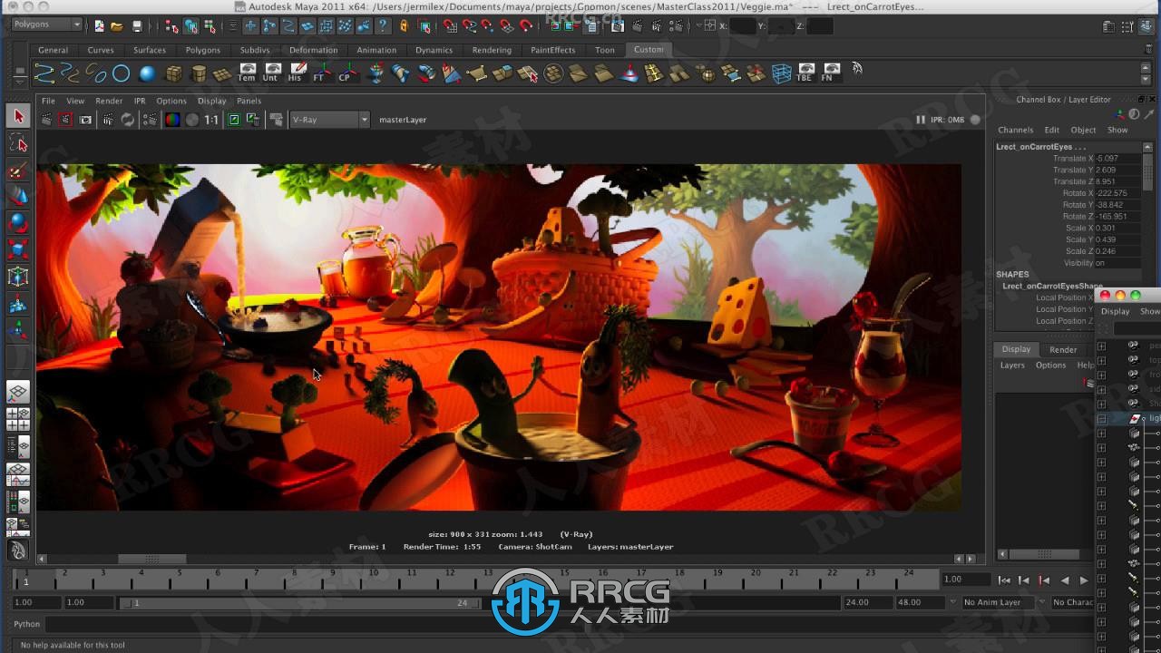Viewport: 1161px width, 653px height.
Task: Collapse the expanded light group in Outliner
Action: coord(1102,419)
